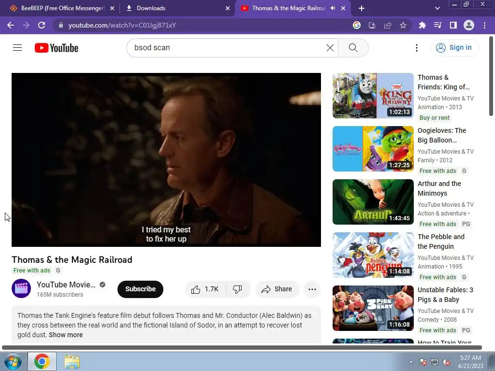The width and height of the screenshot is (495, 371).
Task: Open more actions ellipsis under video
Action: 312,289
